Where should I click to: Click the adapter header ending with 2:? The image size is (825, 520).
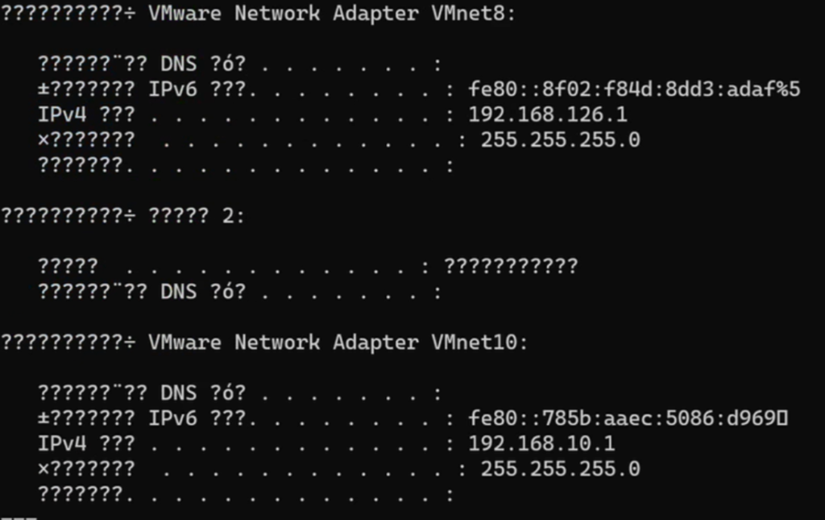click(123, 216)
